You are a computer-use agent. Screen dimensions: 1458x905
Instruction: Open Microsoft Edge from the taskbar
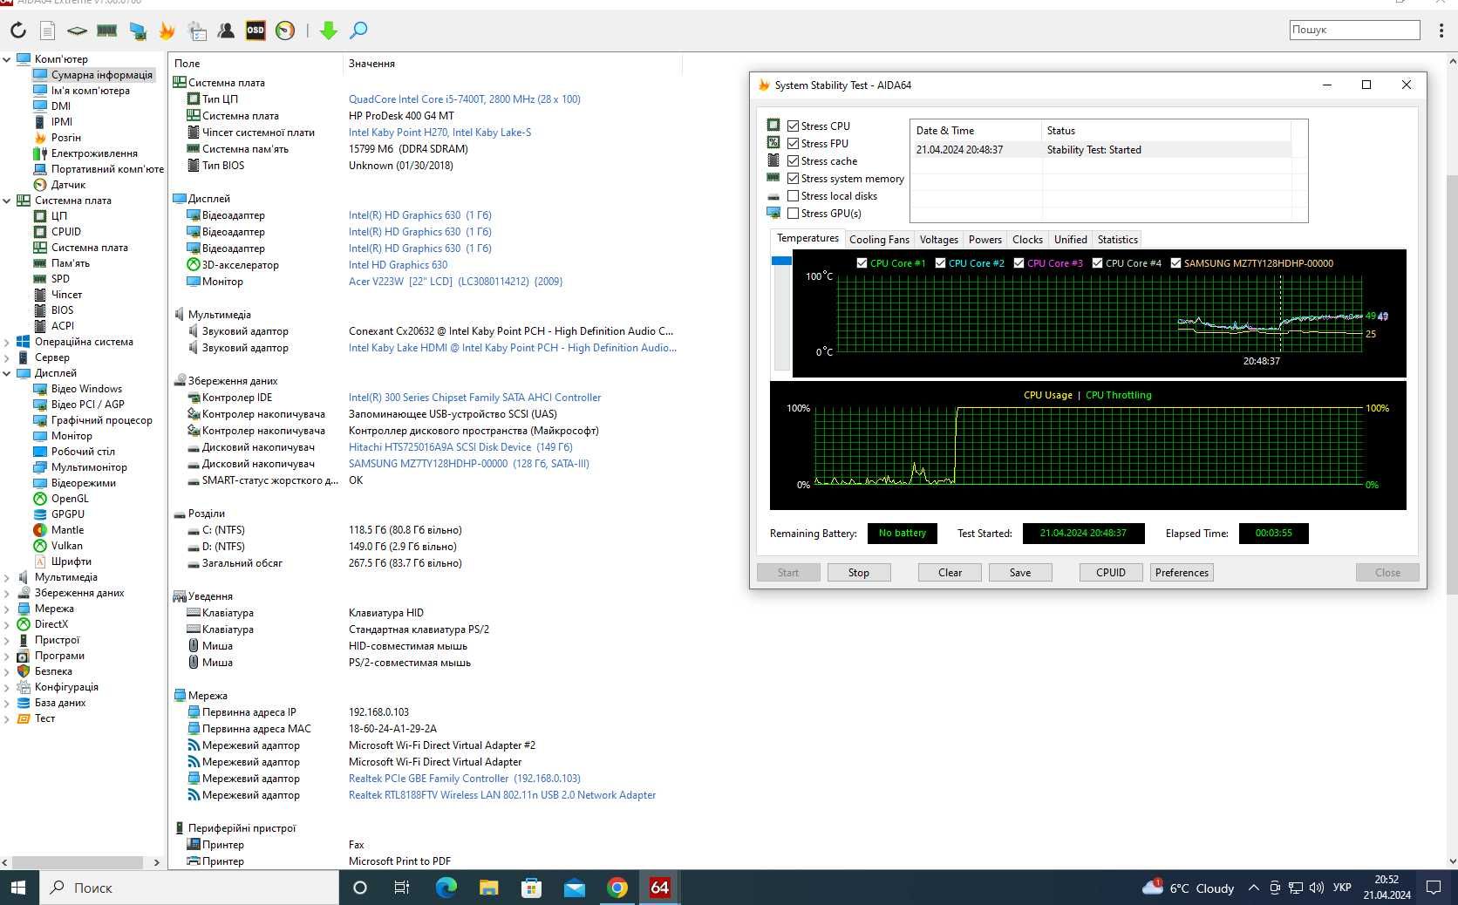446,888
